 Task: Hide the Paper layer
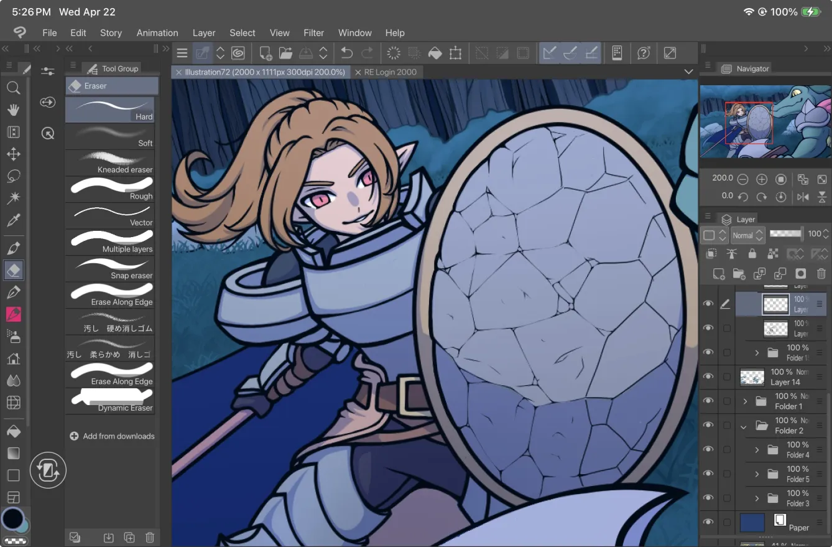(708, 522)
